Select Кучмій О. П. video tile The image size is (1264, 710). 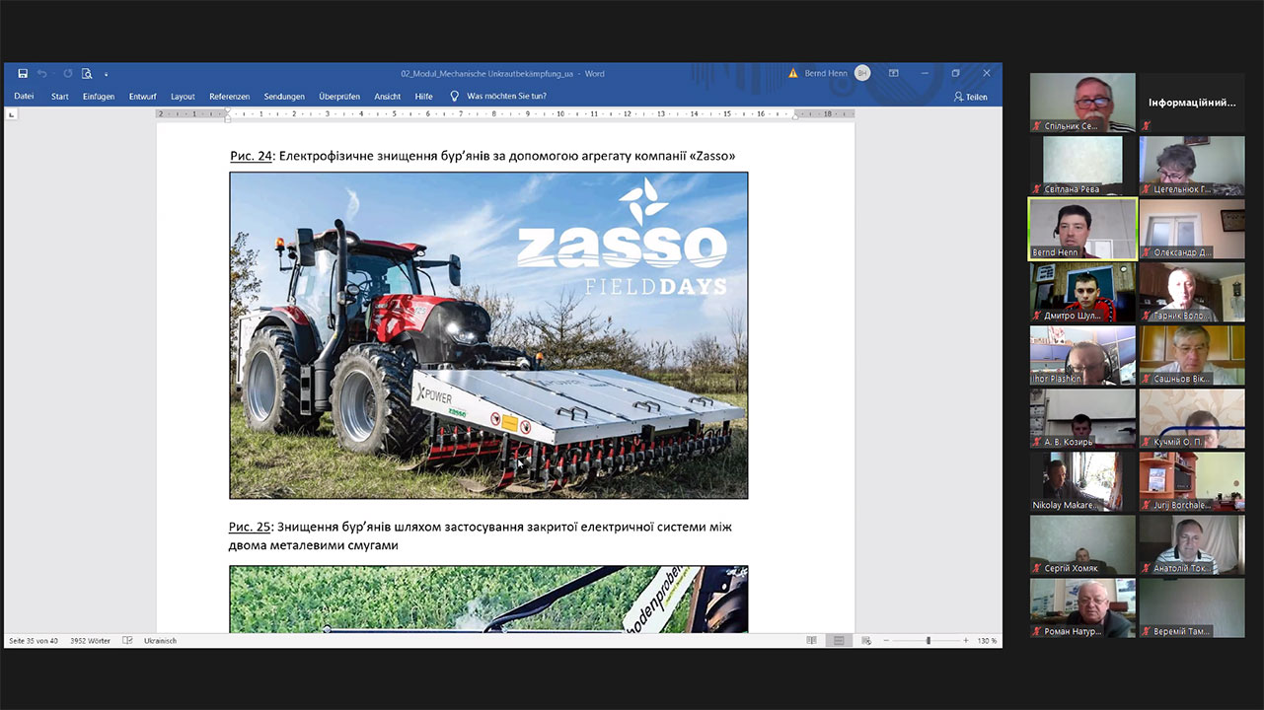[1192, 418]
